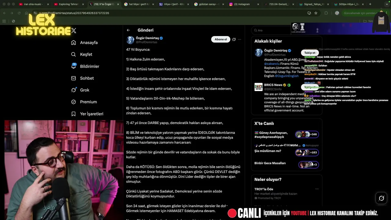
Task: Open Özgür Demirtaş name on the post
Action: coord(147,38)
